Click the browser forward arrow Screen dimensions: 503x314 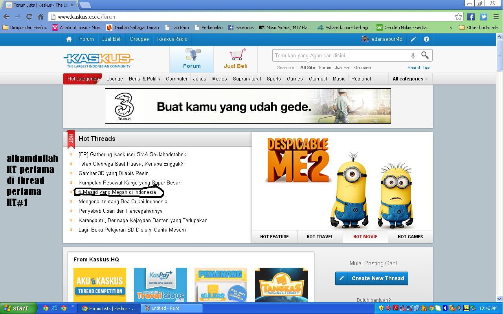[x=18, y=17]
